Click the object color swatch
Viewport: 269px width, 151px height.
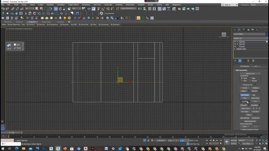click(x=267, y=34)
